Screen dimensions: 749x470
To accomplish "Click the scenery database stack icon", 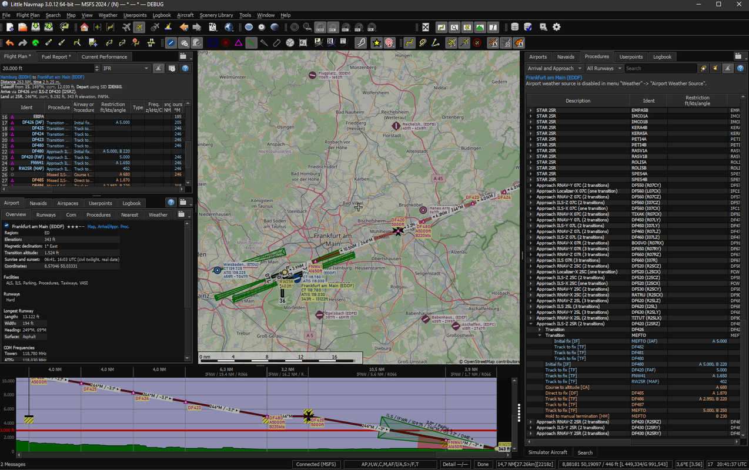I will pyautogui.click(x=515, y=27).
